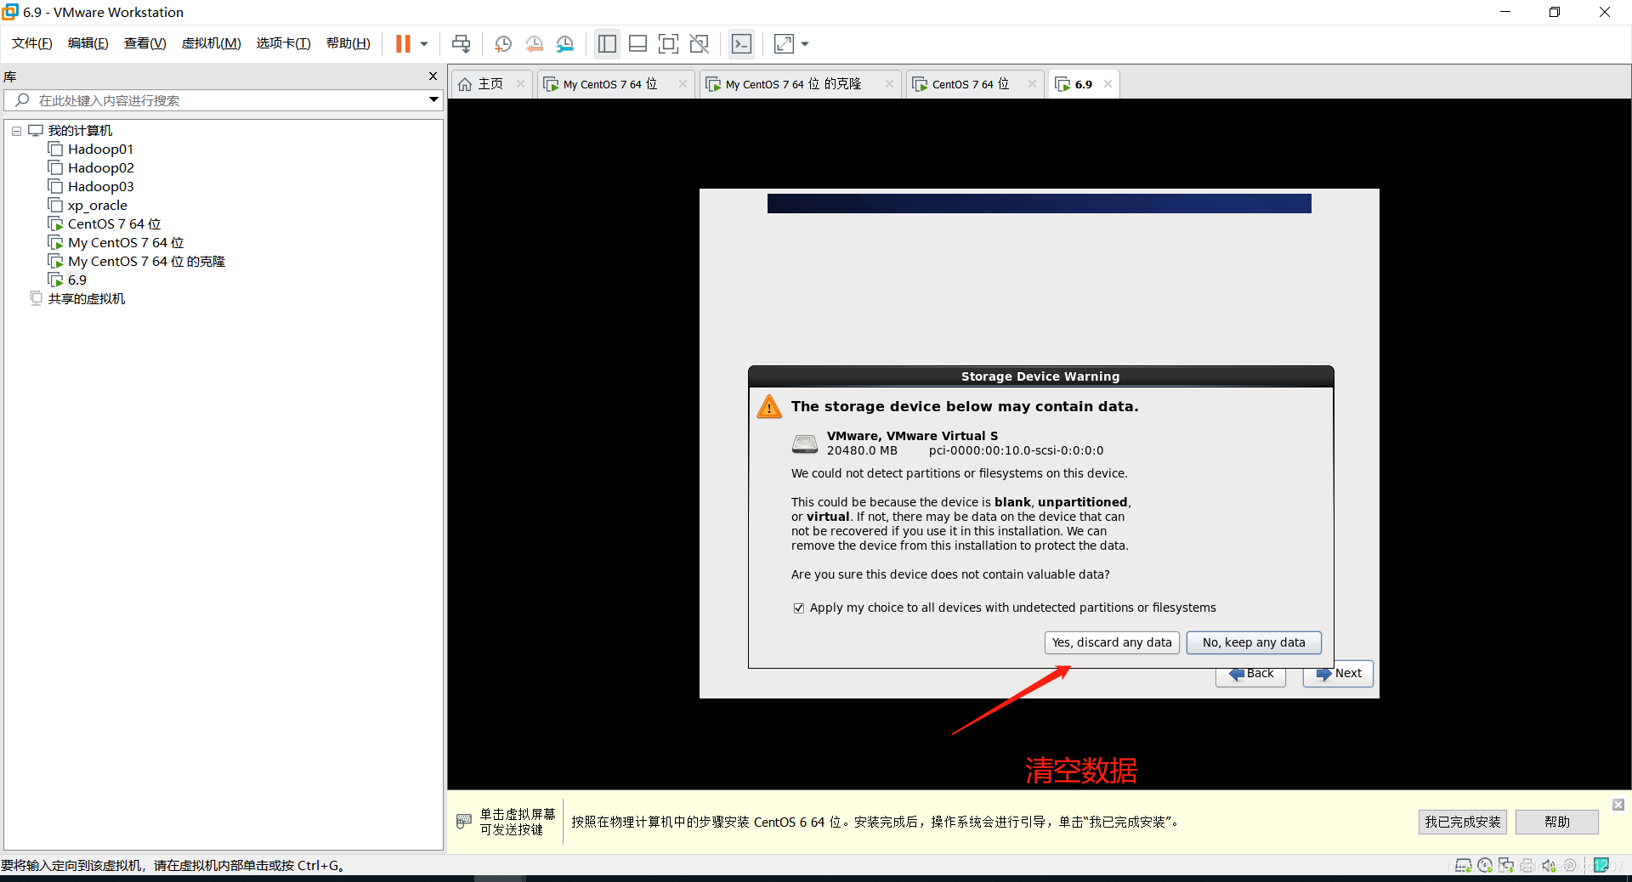
Task: Select 共享的虚拟机 in library tree
Action: (x=86, y=299)
